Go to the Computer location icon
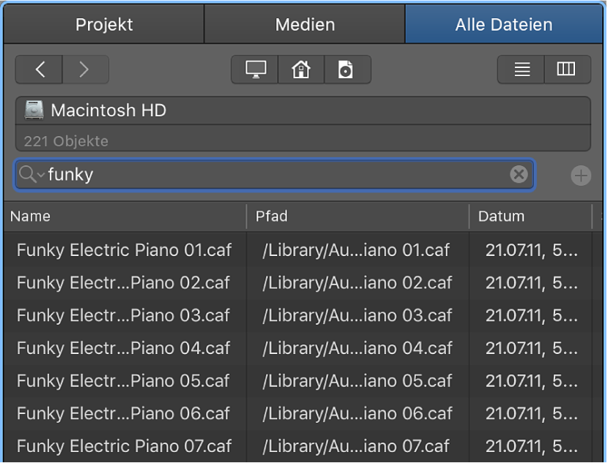Image resolution: width=608 pixels, height=463 pixels. pos(255,69)
